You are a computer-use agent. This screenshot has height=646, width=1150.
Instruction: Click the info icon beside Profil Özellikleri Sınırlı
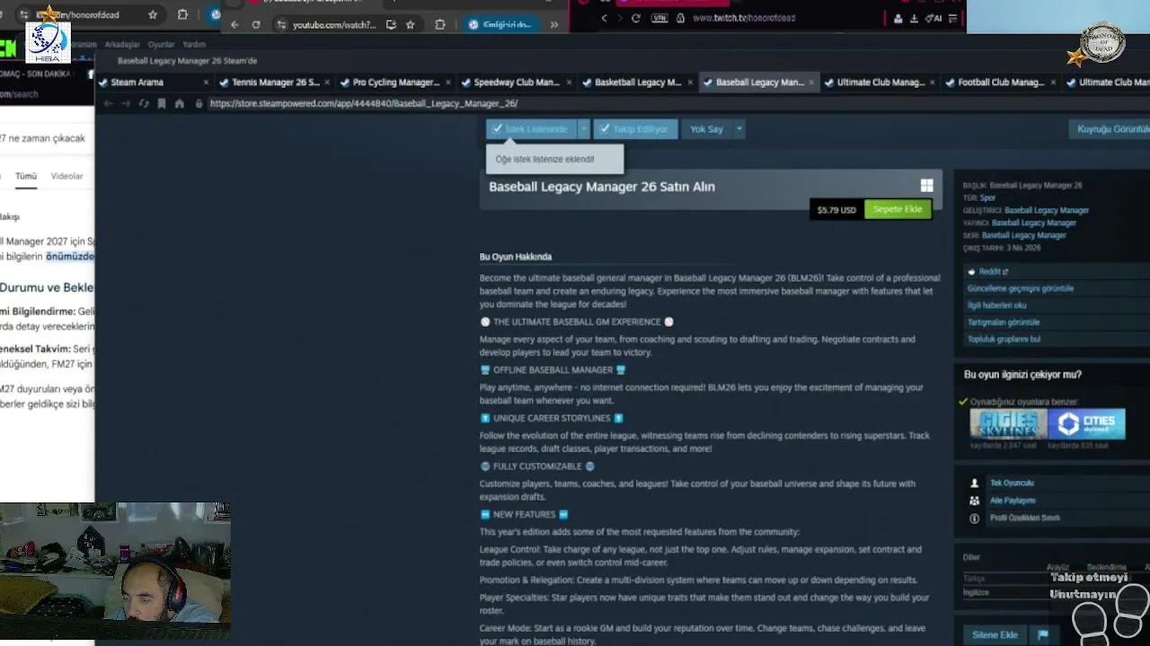(974, 519)
